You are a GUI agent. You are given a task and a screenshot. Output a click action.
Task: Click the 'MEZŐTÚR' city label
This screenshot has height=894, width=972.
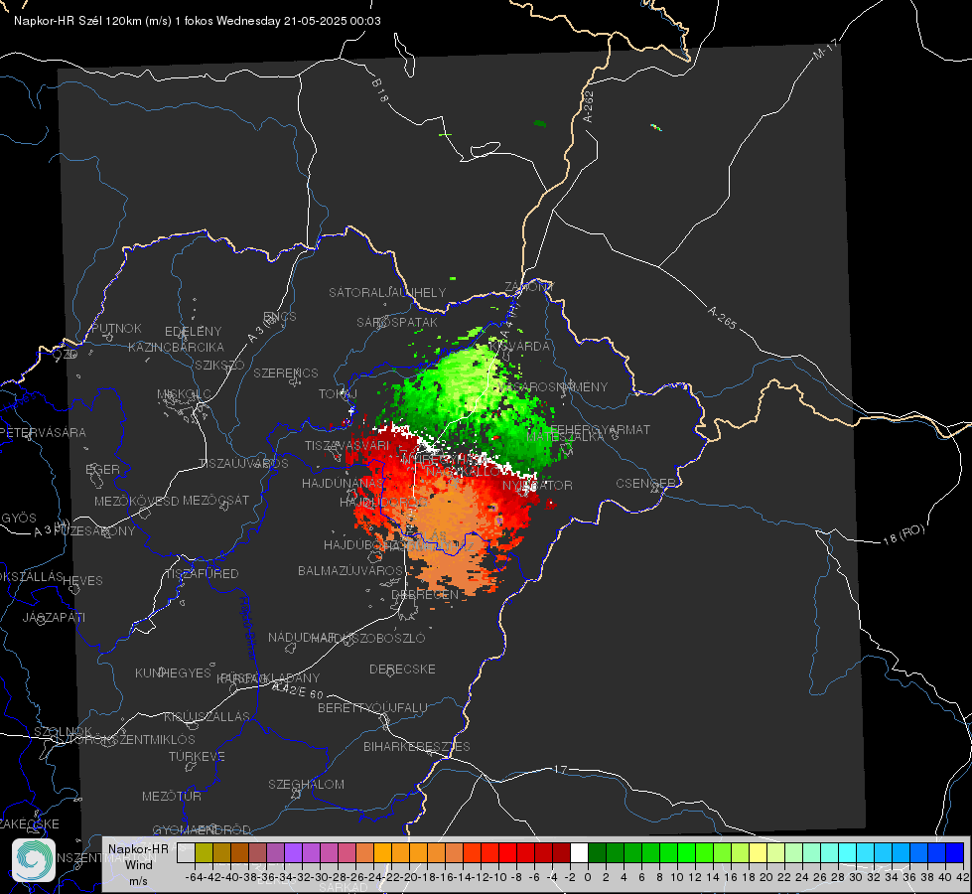pyautogui.click(x=171, y=797)
